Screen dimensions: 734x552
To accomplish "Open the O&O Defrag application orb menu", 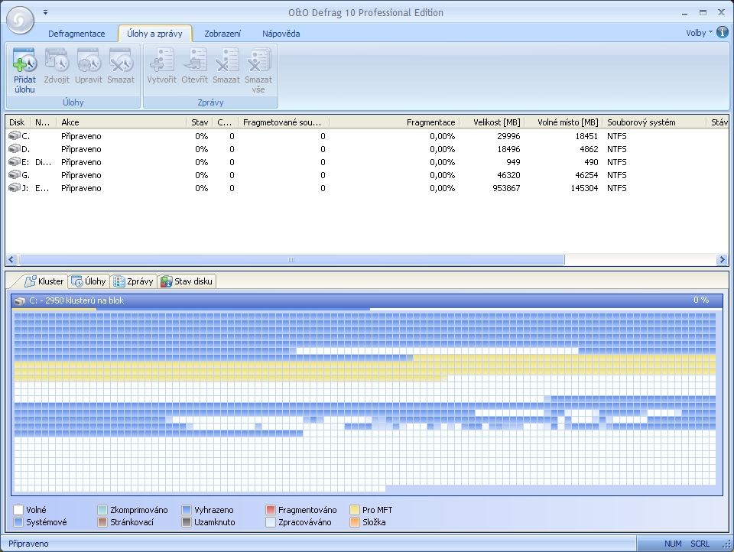I will pyautogui.click(x=20, y=20).
